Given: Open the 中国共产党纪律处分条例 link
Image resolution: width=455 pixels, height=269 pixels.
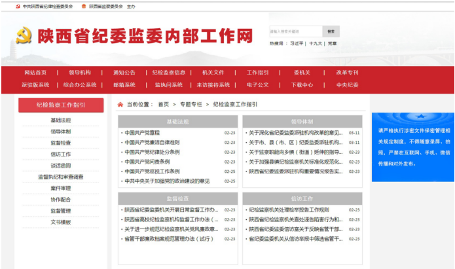Looking at the screenshot, I should coord(152,152).
